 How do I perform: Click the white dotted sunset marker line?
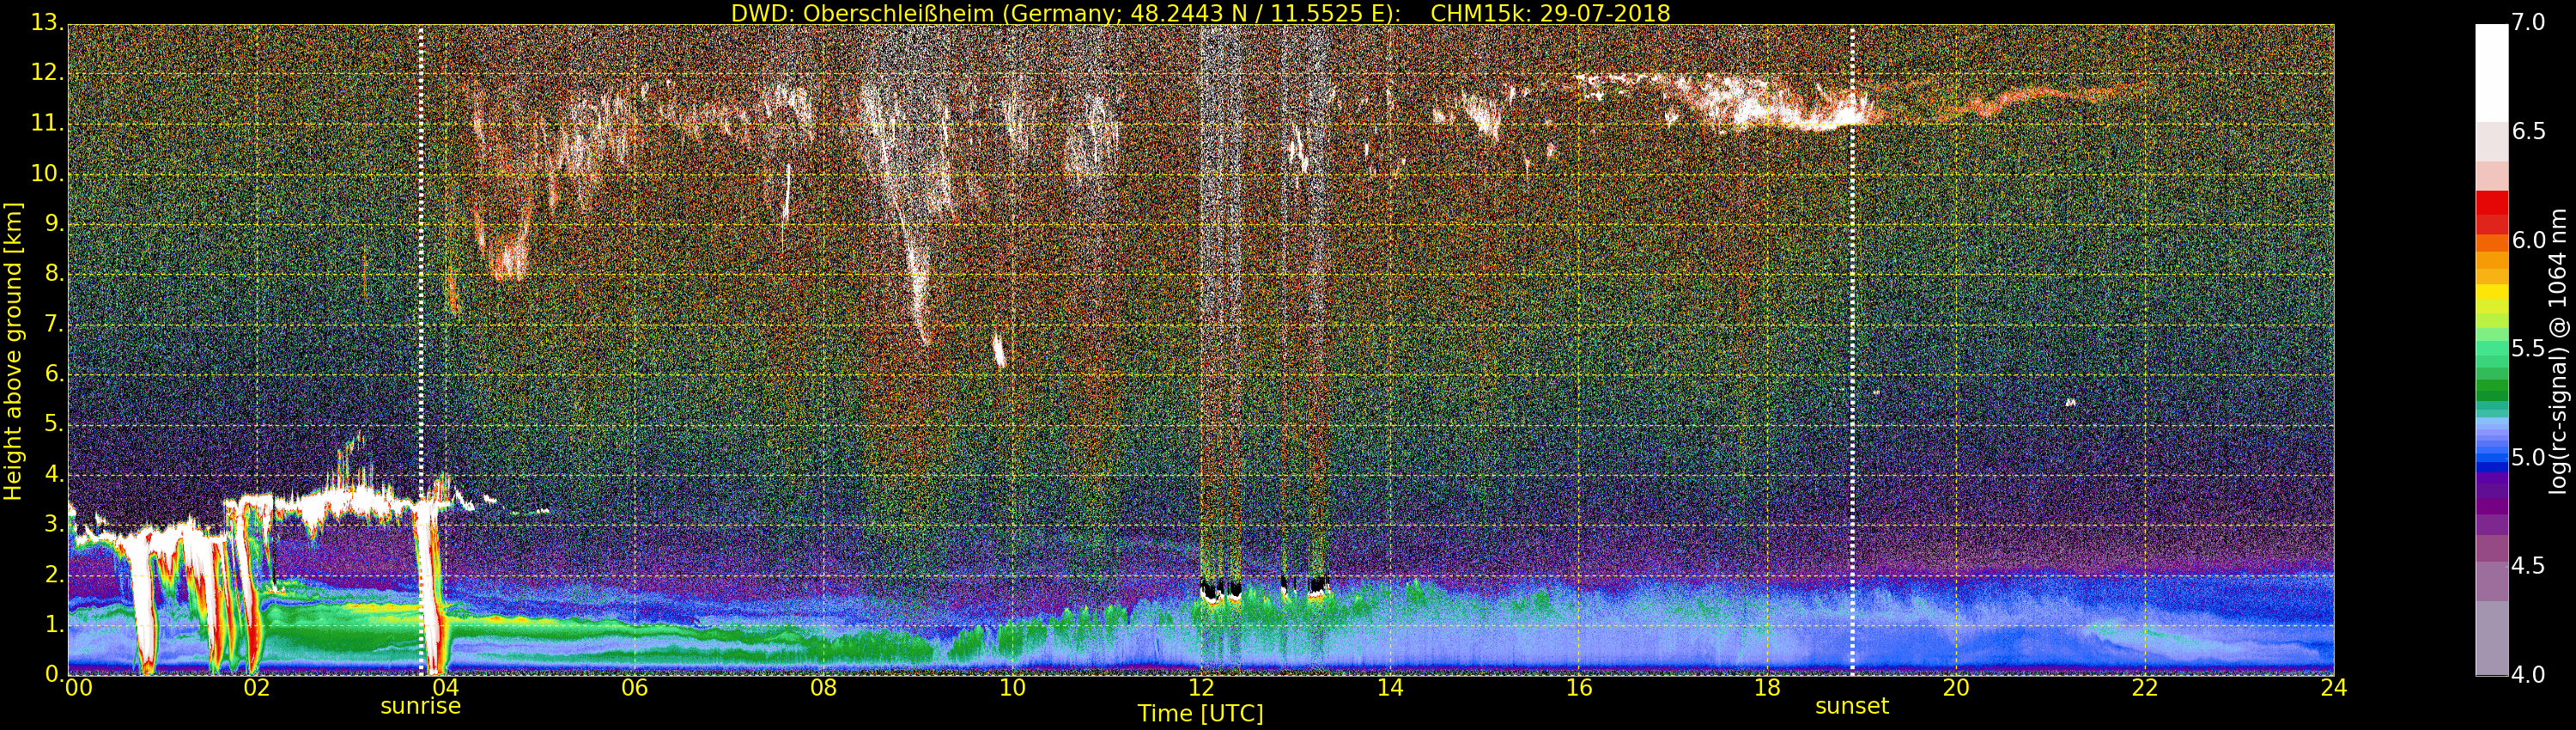[x=1852, y=350]
